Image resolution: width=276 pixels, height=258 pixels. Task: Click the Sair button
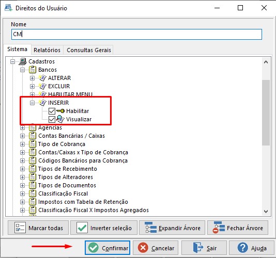pyautogui.click(x=204, y=248)
